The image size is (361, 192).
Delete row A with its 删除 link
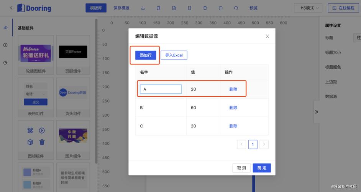tap(233, 89)
